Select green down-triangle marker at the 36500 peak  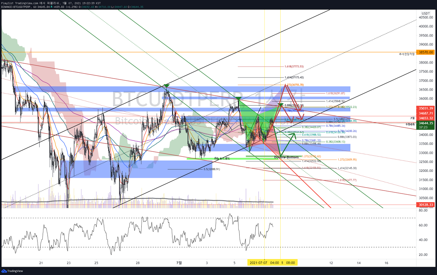166,86
